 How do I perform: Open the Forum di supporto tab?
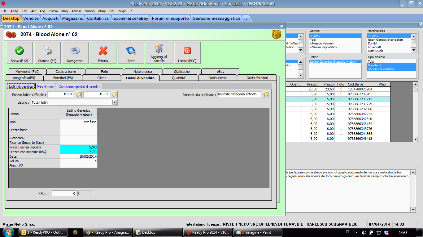(170, 18)
